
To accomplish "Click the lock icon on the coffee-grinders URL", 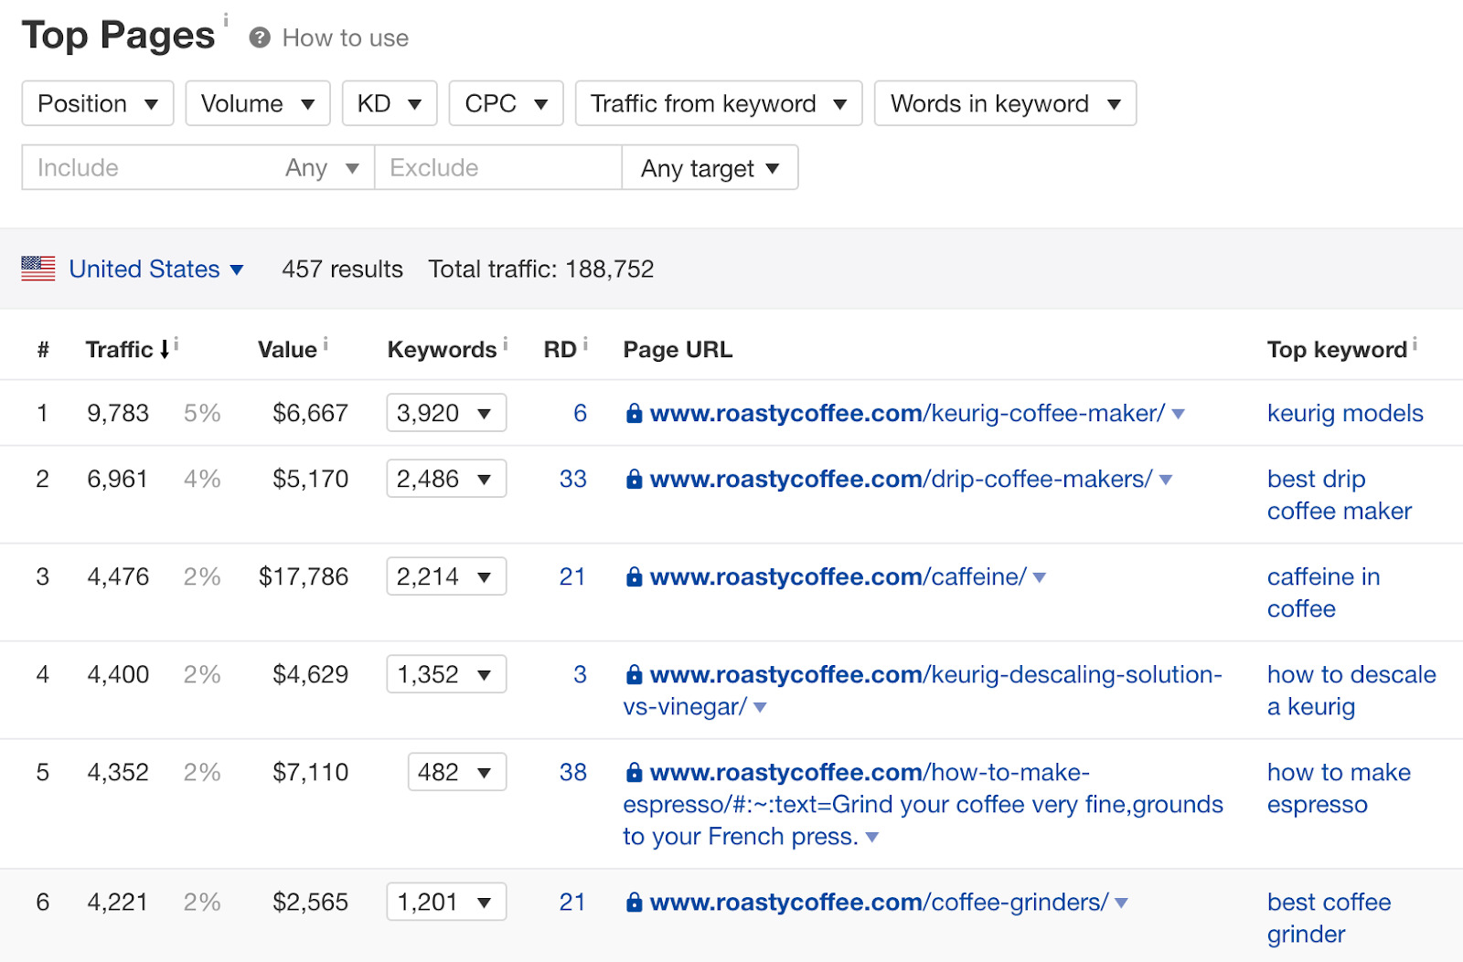I will point(633,902).
